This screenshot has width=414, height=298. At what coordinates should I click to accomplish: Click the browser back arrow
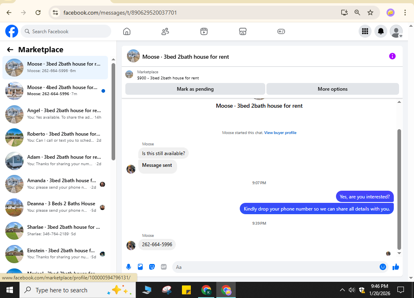point(9,13)
